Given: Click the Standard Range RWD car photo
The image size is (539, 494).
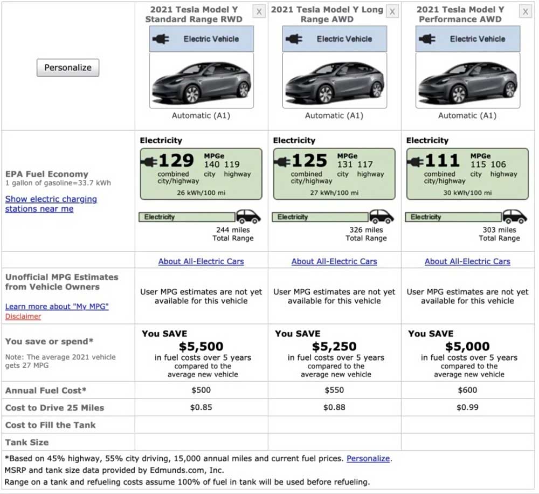Looking at the screenshot, I should pyautogui.click(x=201, y=81).
